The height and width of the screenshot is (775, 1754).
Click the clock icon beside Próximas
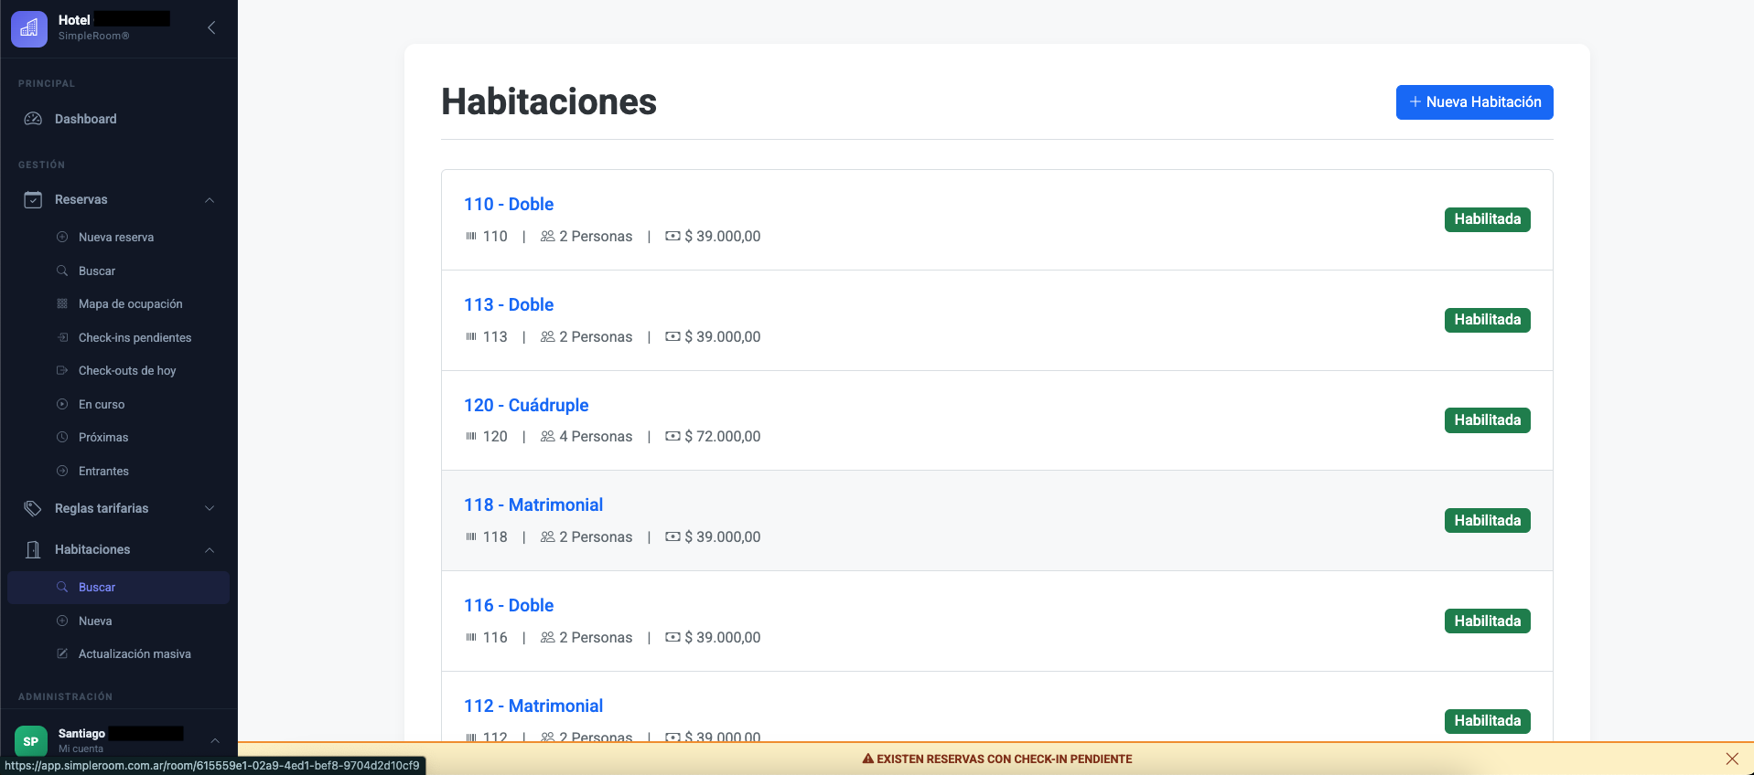(x=62, y=437)
